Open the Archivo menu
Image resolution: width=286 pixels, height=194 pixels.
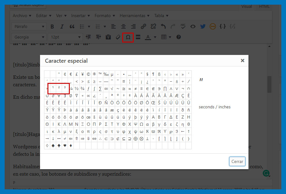coord(22,16)
